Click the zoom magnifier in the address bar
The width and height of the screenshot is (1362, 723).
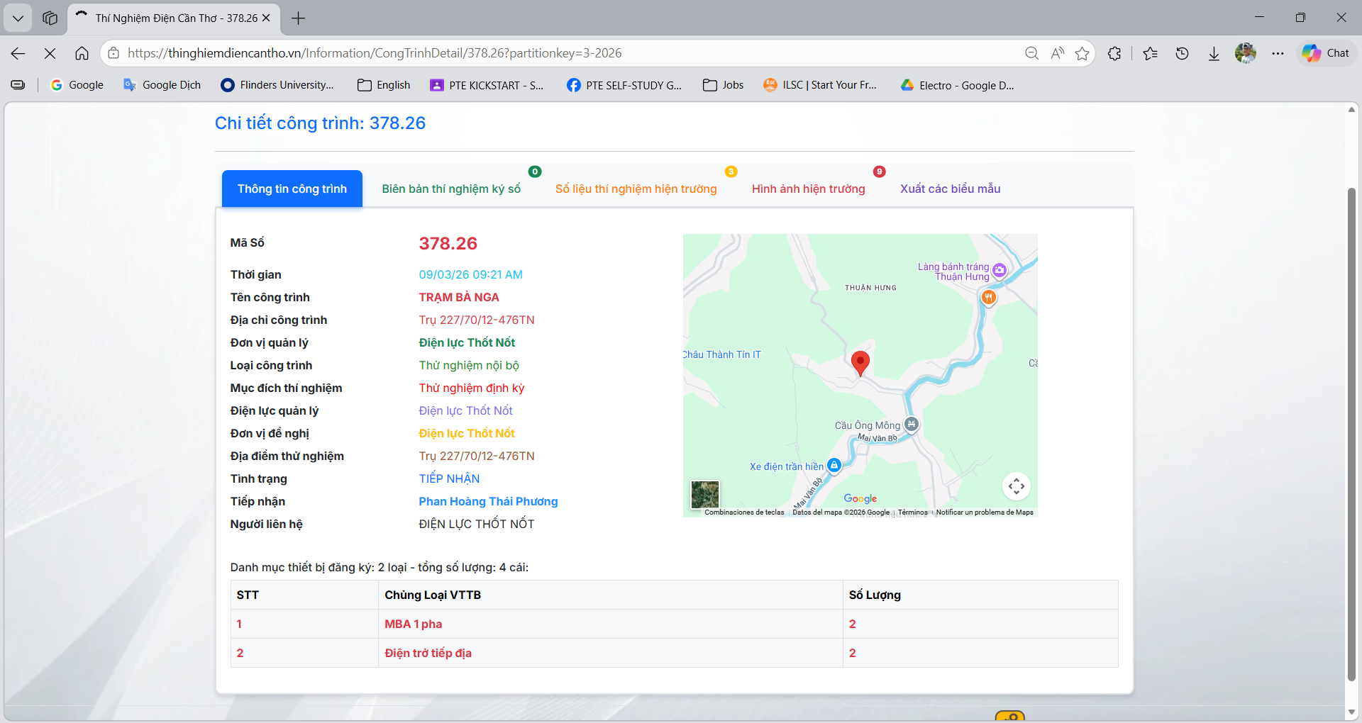coord(1032,53)
